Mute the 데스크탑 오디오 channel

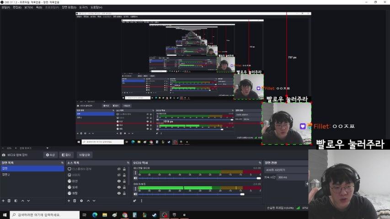pos(135,178)
